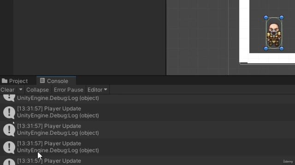Toggle Collapse for console messages
This screenshot has height=165, width=295.
37,90
